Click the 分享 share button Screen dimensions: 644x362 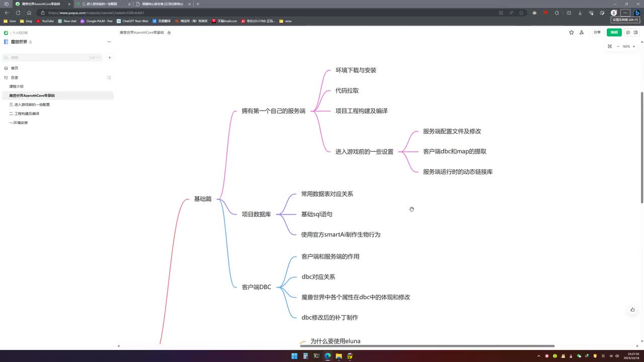[597, 32]
